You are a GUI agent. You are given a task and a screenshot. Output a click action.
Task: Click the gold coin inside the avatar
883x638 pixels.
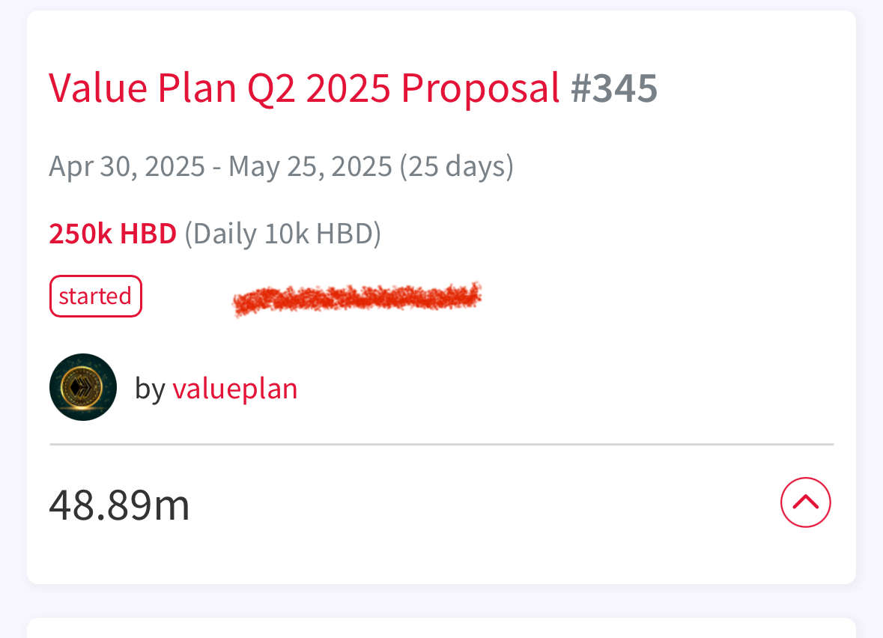coord(82,386)
